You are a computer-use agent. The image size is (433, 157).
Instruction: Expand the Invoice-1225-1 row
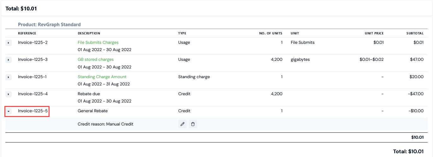click(9, 77)
